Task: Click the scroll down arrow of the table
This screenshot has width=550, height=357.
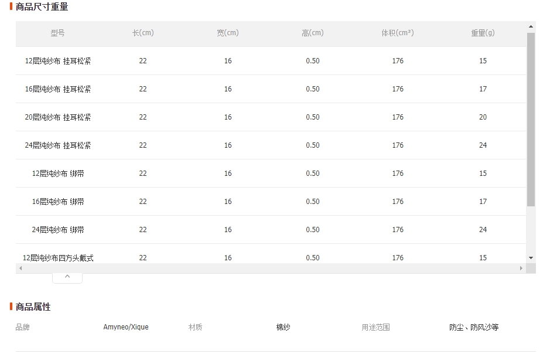Action: click(x=531, y=258)
